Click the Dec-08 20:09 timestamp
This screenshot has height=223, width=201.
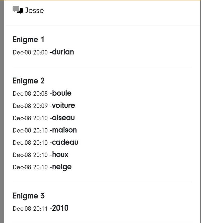(30, 106)
